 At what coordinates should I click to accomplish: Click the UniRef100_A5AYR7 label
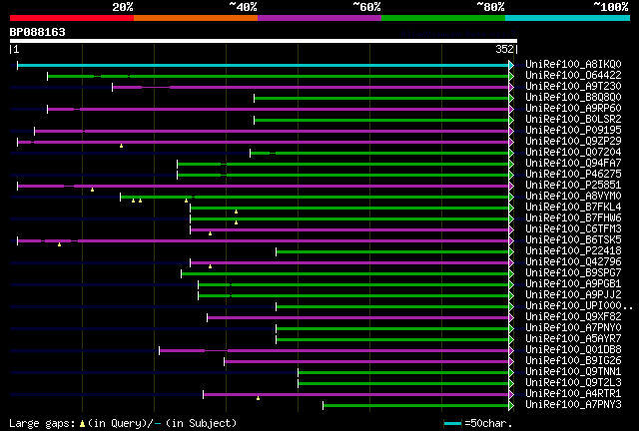573,339
